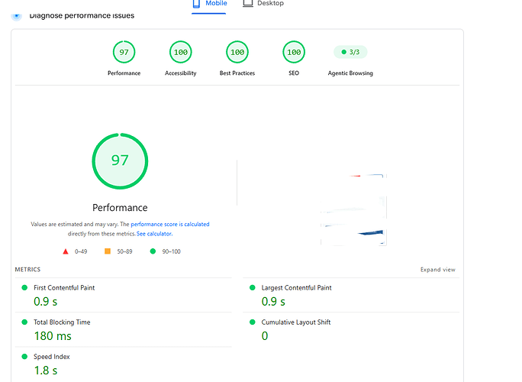The image size is (522, 382).
Task: Click the Agentic Browsing category label
Action: pyautogui.click(x=350, y=73)
